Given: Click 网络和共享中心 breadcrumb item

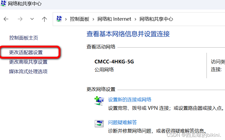Looking at the screenshot, I should (156, 19).
